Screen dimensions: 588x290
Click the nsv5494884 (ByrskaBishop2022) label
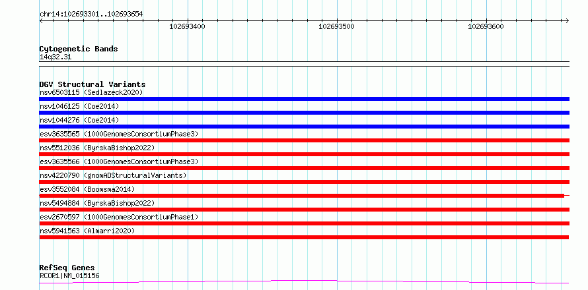click(x=97, y=203)
